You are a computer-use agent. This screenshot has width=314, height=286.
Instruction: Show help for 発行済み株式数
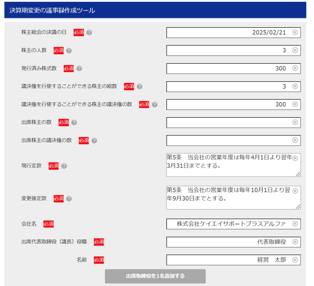(79, 68)
